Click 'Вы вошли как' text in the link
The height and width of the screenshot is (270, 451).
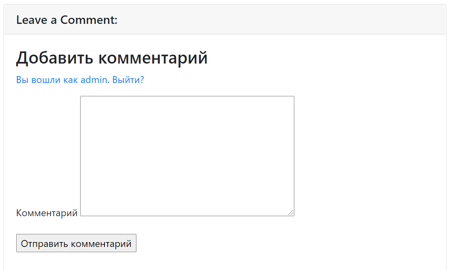click(x=47, y=80)
